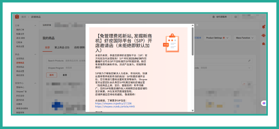
Task: Click the 重置 reset button
Action: coord(65,75)
